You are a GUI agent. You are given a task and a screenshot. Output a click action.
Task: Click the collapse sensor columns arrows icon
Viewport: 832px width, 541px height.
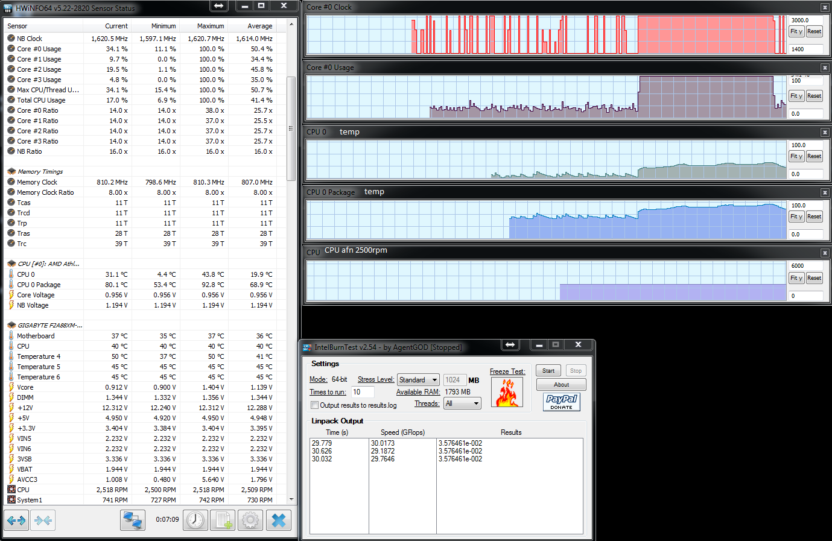click(43, 520)
